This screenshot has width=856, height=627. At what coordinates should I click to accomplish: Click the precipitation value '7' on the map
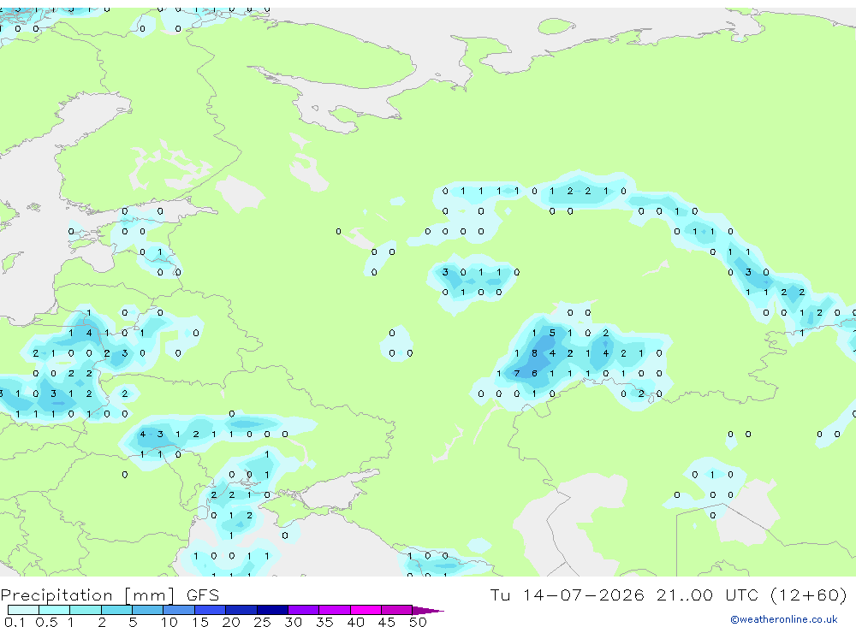coord(516,374)
